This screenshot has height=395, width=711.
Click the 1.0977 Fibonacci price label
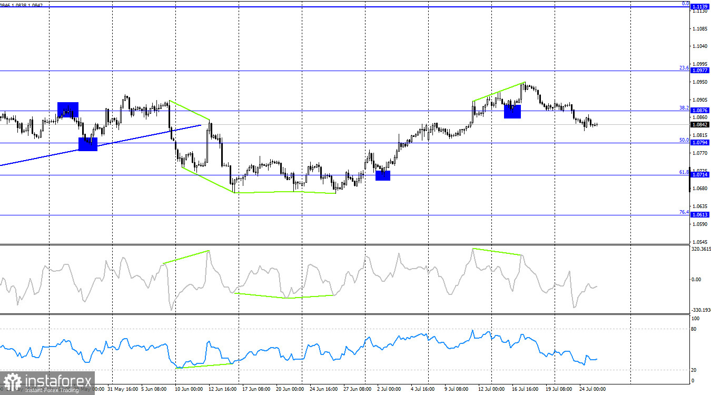(699, 70)
